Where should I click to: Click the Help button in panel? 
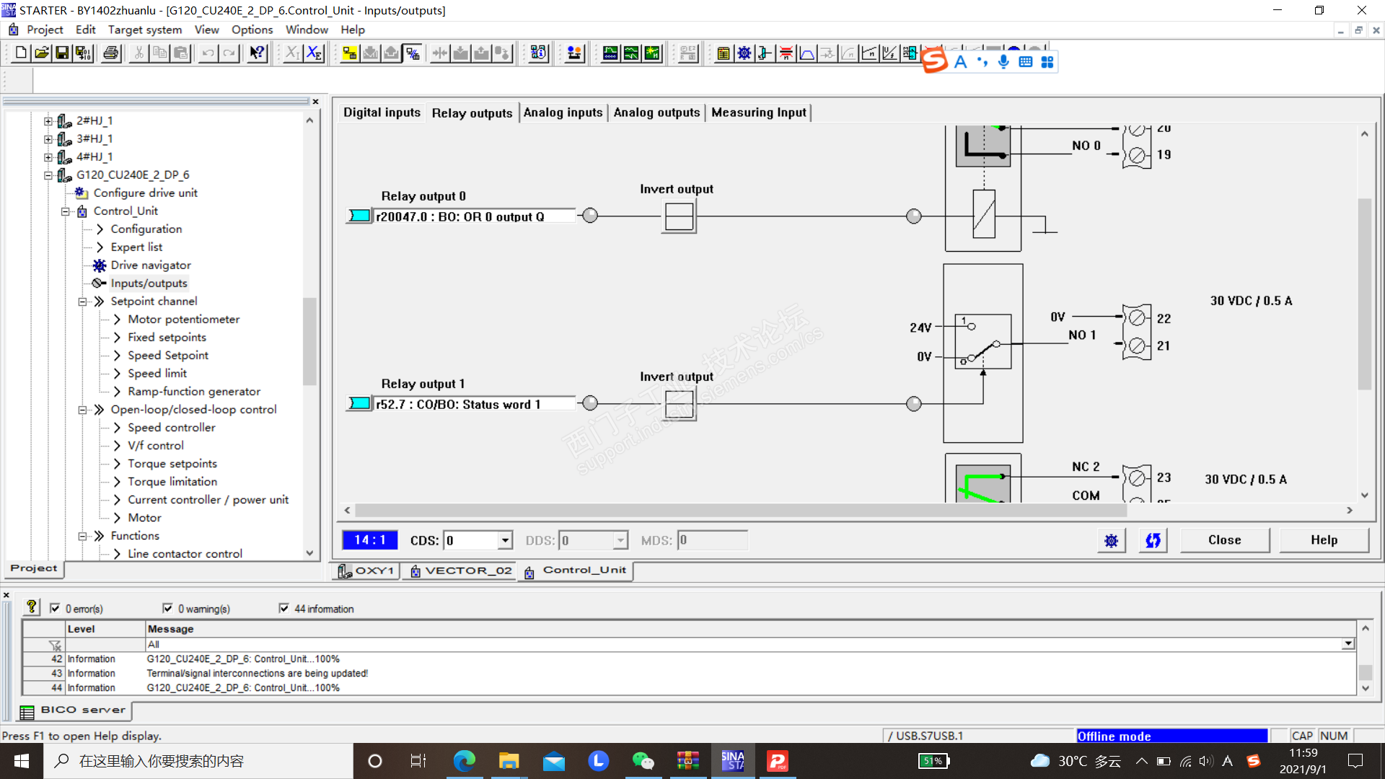coord(1324,540)
